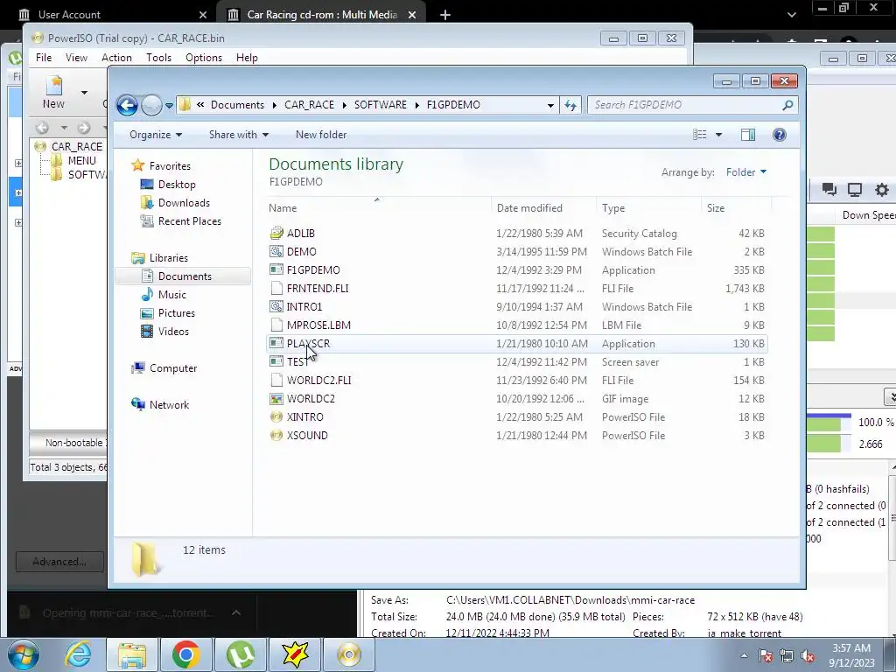Expand address bar previous locations dropdown

click(x=550, y=105)
